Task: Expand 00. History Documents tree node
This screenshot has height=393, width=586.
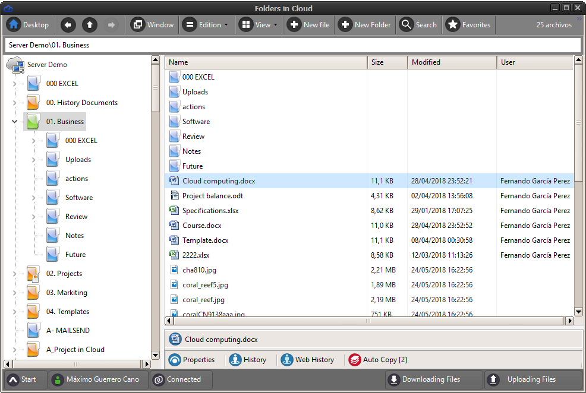Action: tap(15, 103)
